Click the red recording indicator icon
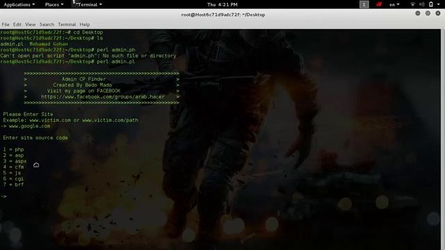The image size is (445, 250). 379,5
